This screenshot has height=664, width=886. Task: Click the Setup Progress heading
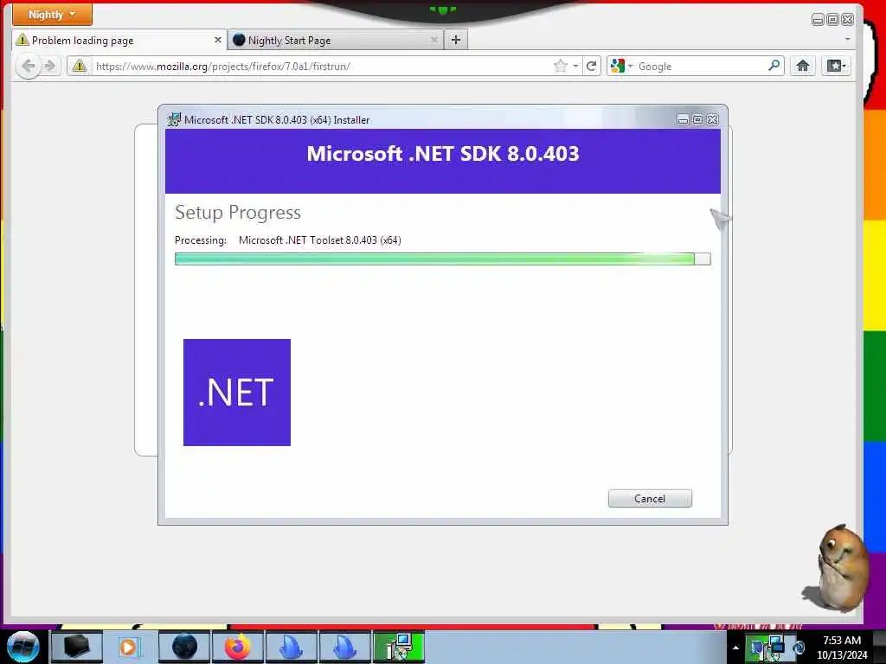click(238, 213)
